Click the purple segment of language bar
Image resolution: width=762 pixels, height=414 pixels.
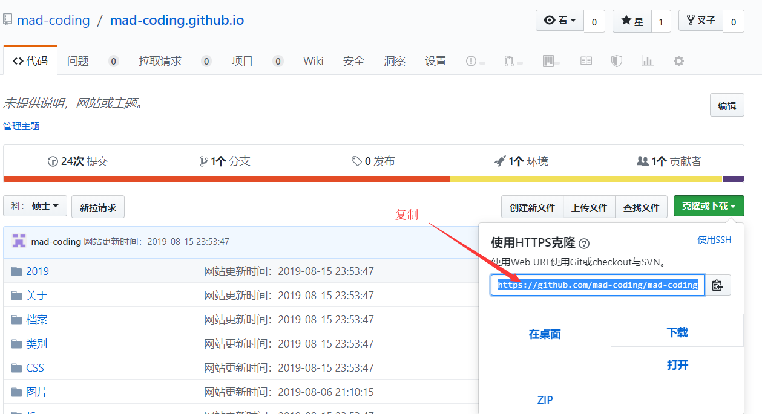734,179
